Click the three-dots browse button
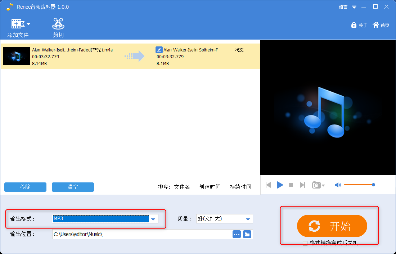 (237, 234)
